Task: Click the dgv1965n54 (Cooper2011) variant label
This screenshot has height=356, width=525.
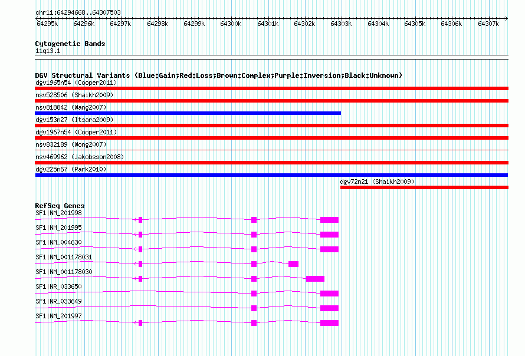Action: tap(76, 83)
